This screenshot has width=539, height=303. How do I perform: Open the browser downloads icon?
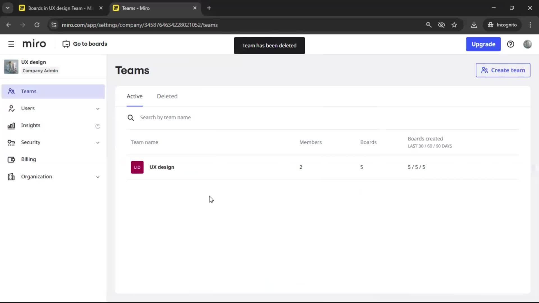point(474,25)
